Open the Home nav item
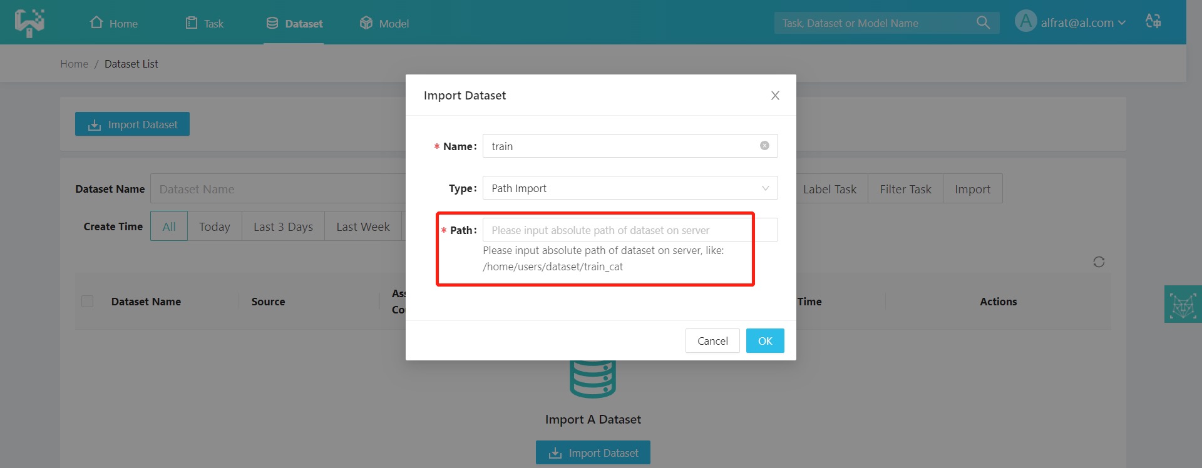Viewport: 1202px width, 468px height. point(114,23)
